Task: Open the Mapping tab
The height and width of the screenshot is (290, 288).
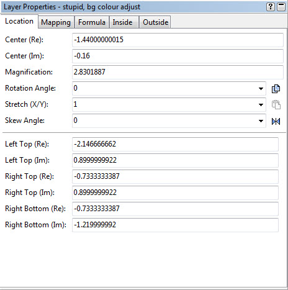Action: click(56, 22)
